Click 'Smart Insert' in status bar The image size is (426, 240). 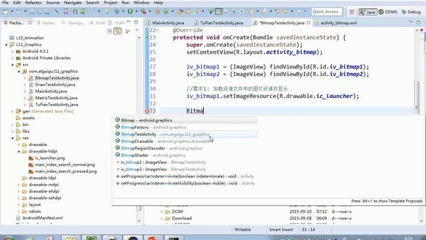pyautogui.click(x=281, y=229)
